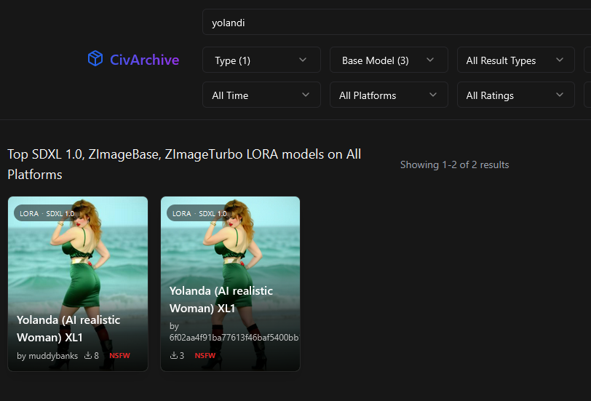
Task: Click the 6f02aa4f91ba77613f46baf5400bb author hash
Action: coord(234,337)
